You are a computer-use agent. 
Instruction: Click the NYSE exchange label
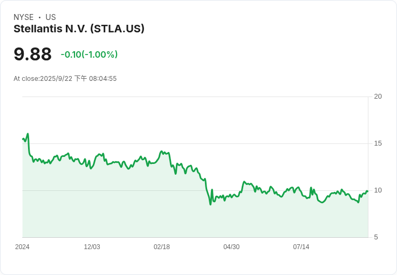(x=24, y=17)
